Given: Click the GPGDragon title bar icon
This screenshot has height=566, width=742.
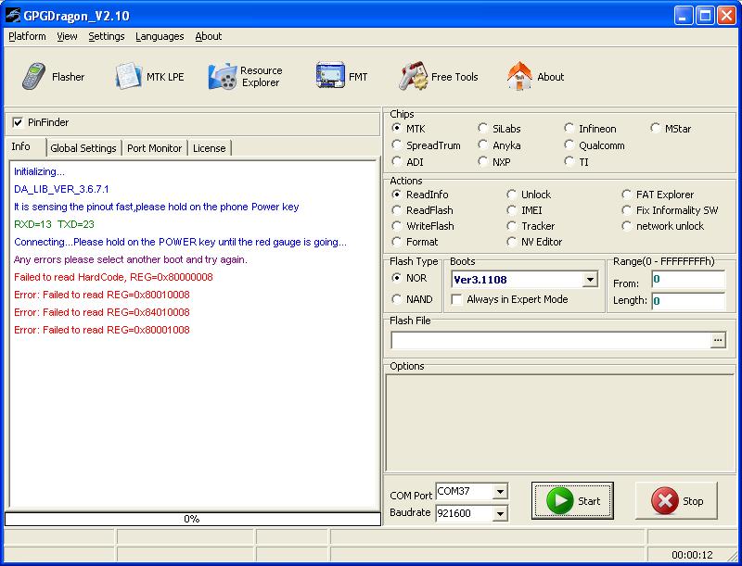Looking at the screenshot, I should pos(13,16).
